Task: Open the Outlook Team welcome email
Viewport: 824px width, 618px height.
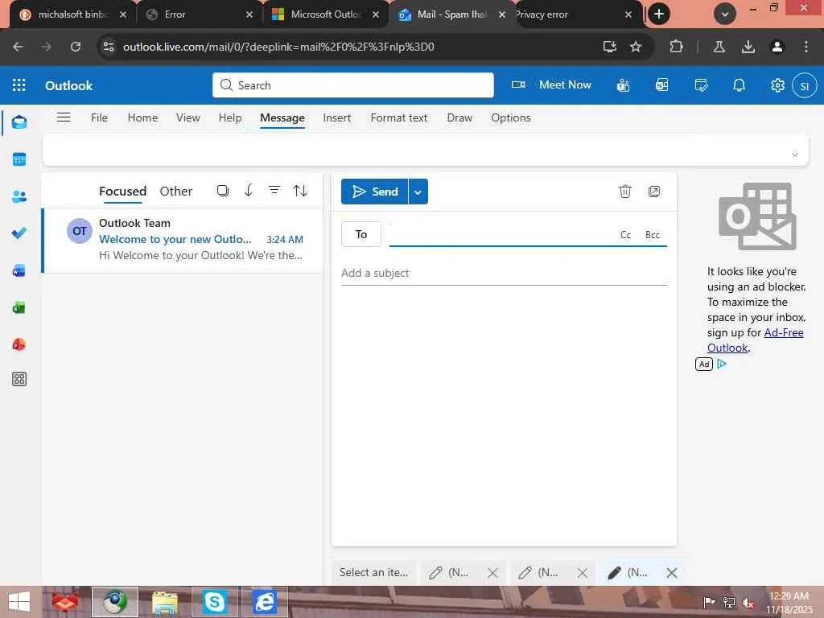Action: click(x=183, y=240)
